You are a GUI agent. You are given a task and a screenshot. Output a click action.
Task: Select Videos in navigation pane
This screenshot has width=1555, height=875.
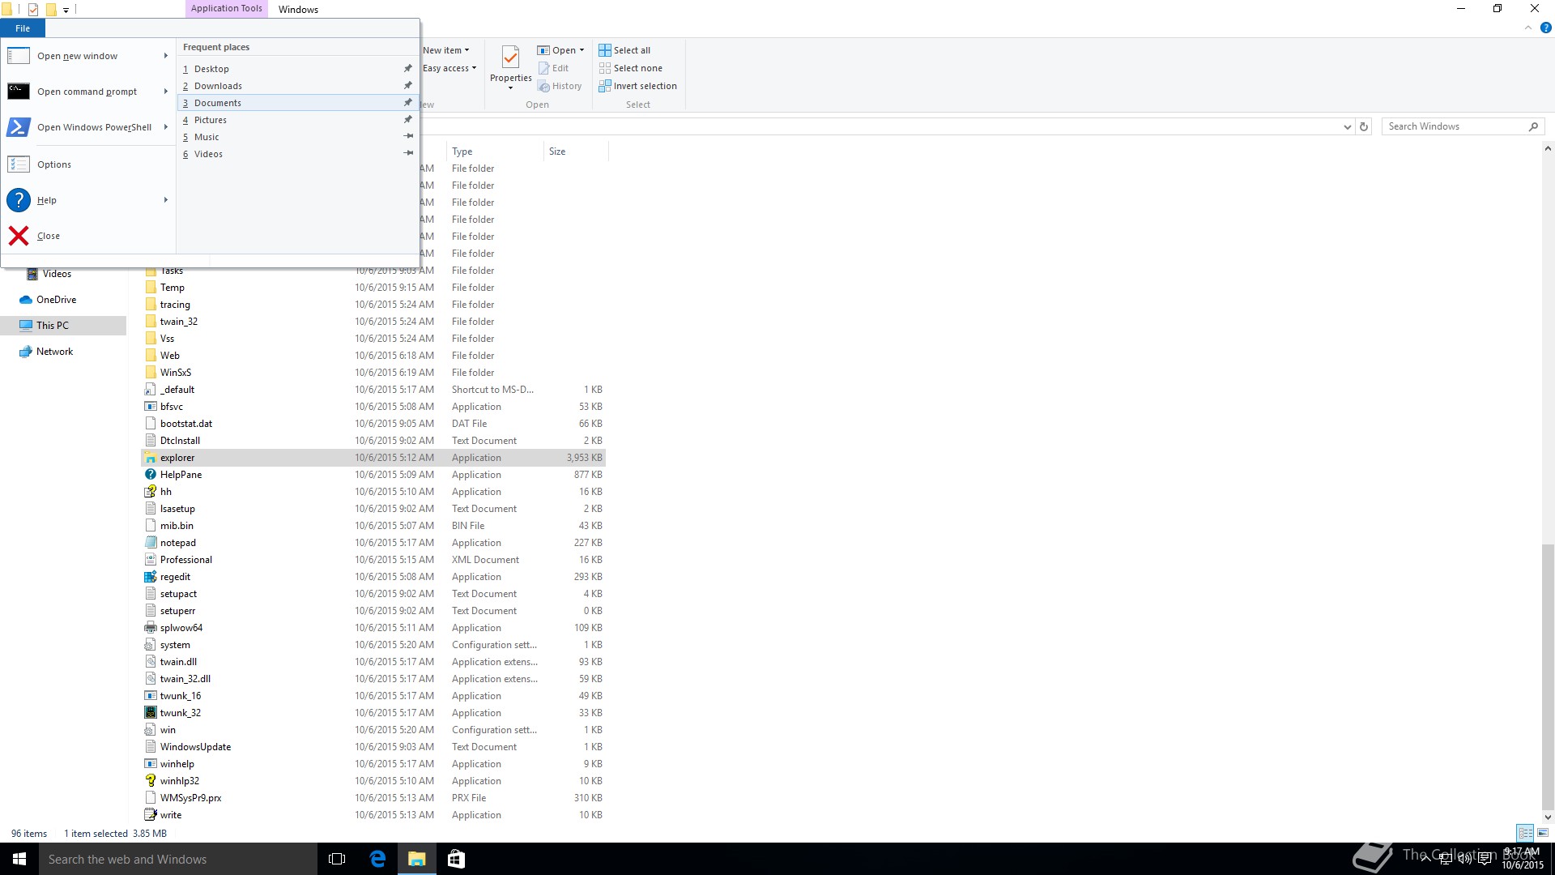tap(57, 274)
